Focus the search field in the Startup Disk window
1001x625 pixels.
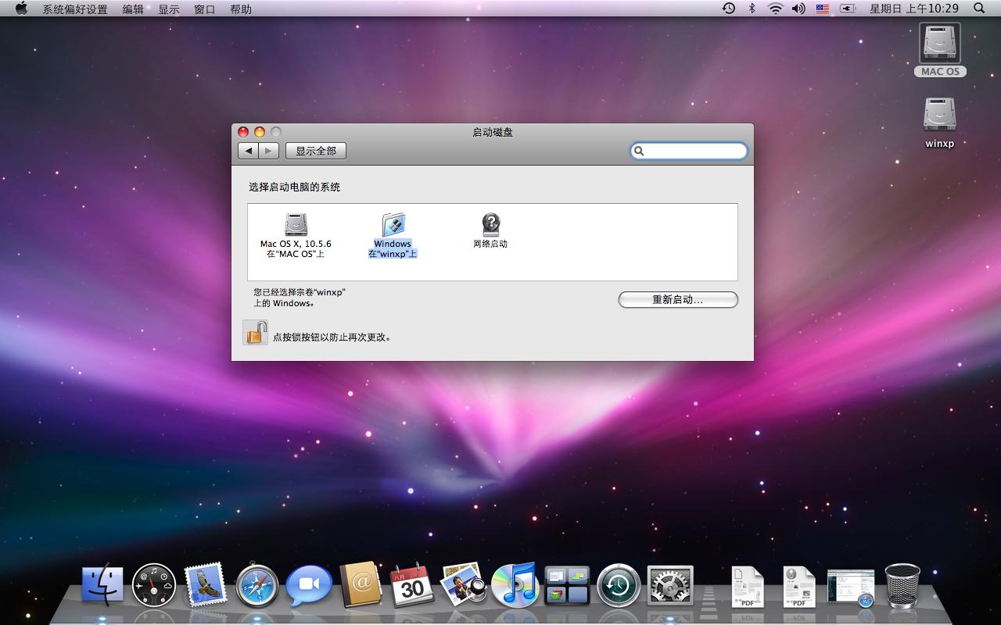(689, 151)
